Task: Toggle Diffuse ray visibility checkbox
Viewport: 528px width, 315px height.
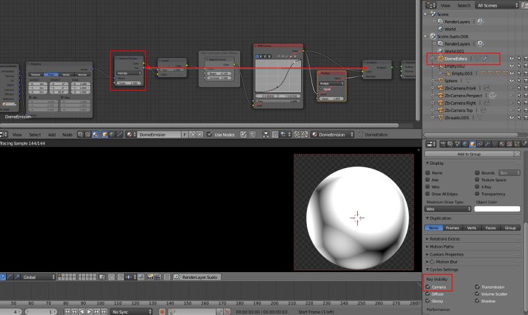Action: (x=428, y=294)
